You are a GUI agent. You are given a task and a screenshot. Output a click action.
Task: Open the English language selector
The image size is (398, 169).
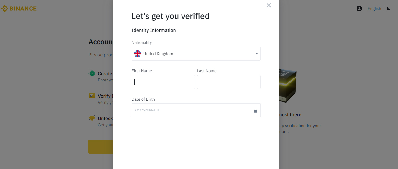(374, 9)
